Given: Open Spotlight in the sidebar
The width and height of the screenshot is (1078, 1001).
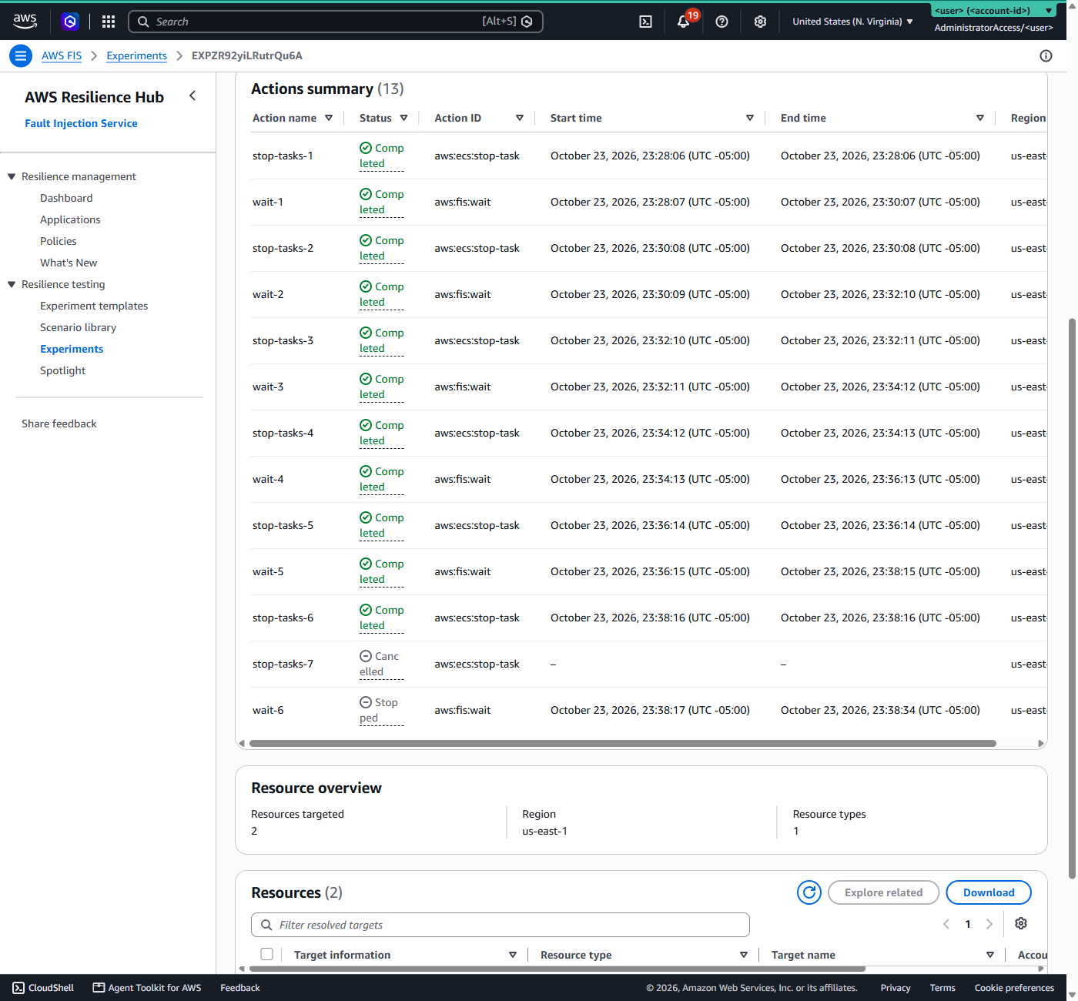Looking at the screenshot, I should 63,370.
